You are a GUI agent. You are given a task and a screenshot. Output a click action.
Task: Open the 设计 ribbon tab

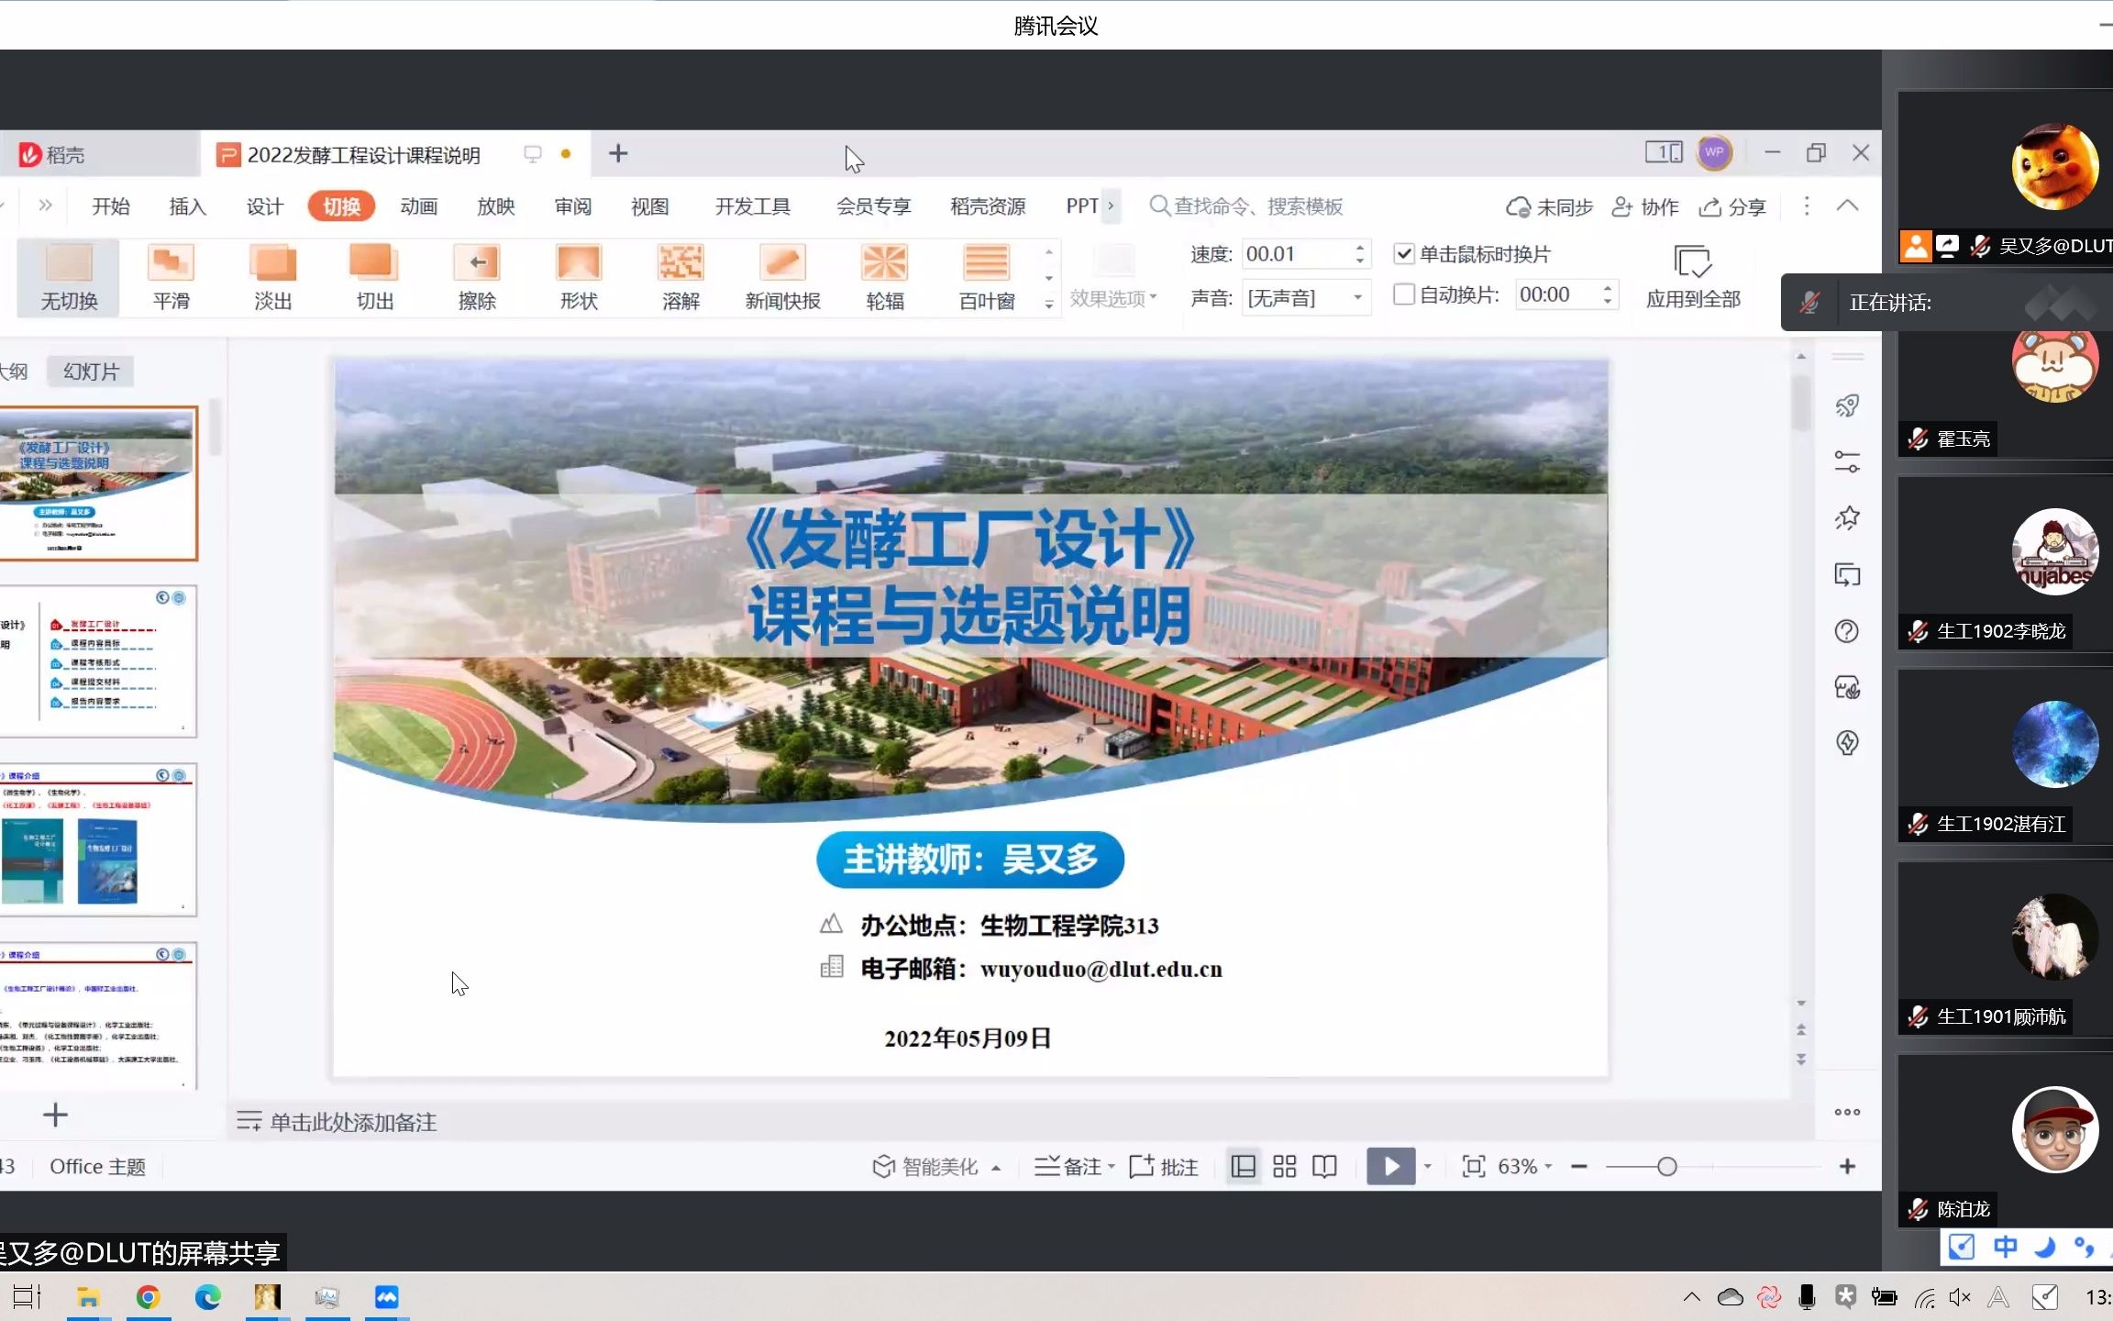pyautogui.click(x=264, y=206)
